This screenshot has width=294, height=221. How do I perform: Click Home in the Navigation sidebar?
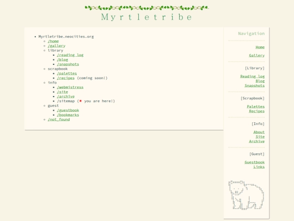[260, 47]
